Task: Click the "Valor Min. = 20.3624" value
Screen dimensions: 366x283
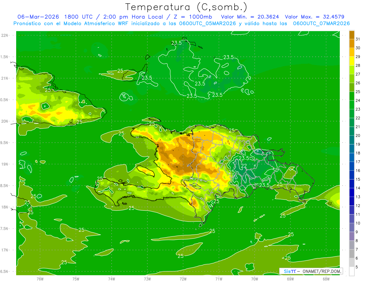Action: coord(250,17)
